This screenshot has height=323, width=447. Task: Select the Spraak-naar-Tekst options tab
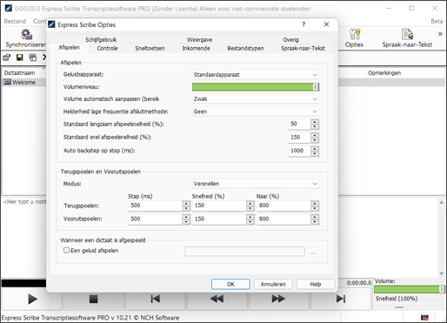coord(303,48)
